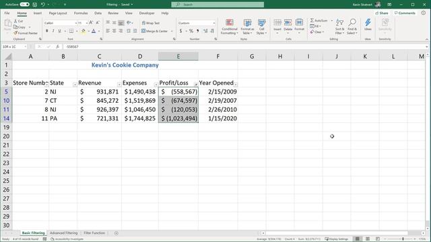The image size is (431, 242).
Task: Increase font size with the larger A
Action: (91, 23)
